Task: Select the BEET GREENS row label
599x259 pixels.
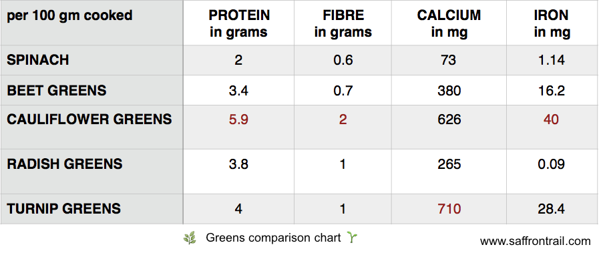Action: [57, 91]
